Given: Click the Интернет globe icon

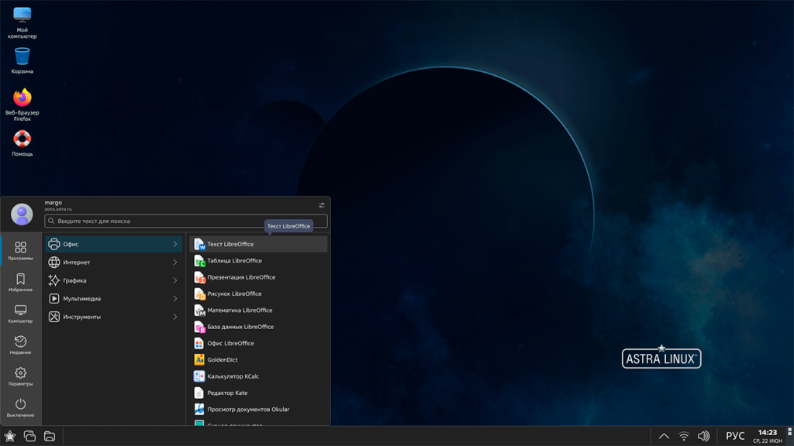Looking at the screenshot, I should (x=54, y=262).
